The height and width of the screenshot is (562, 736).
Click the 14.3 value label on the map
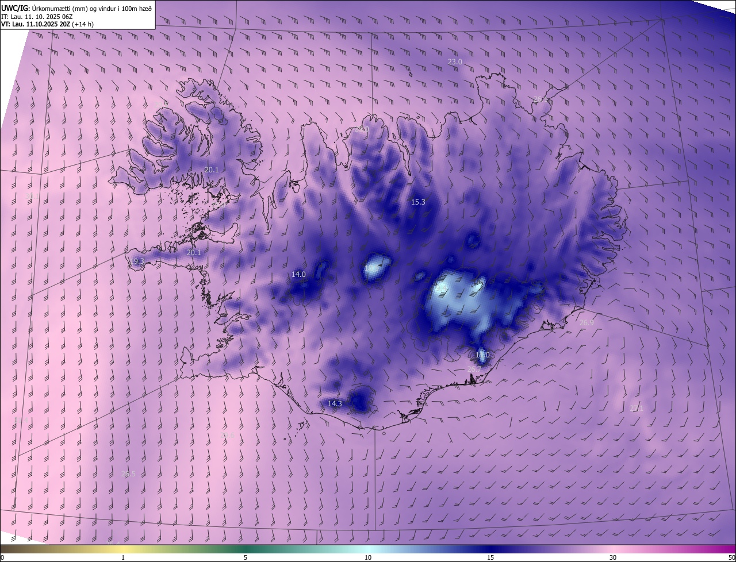click(x=335, y=404)
